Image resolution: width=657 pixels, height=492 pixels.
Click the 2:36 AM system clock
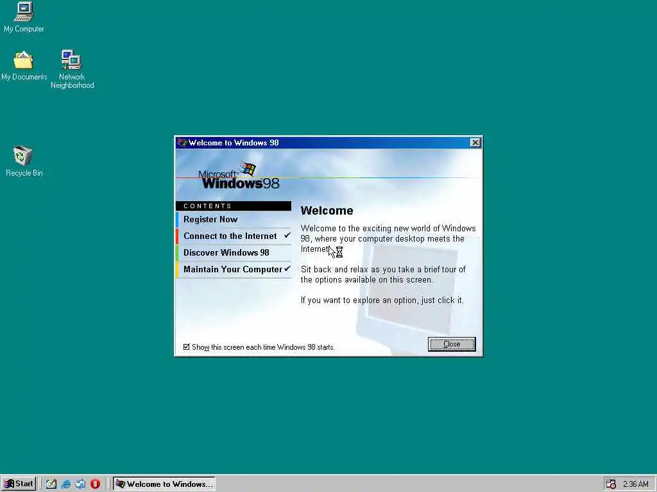(636, 484)
